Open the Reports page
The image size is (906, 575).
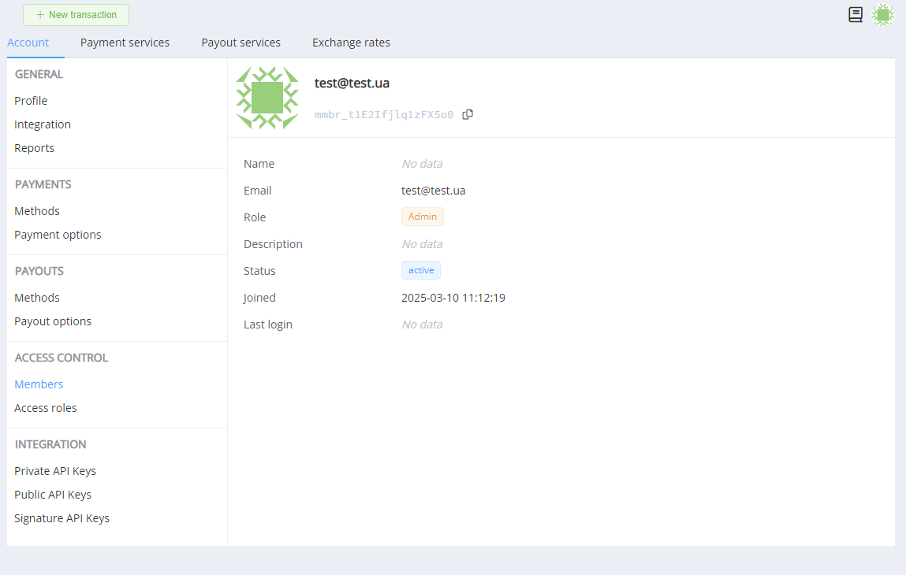coord(35,148)
